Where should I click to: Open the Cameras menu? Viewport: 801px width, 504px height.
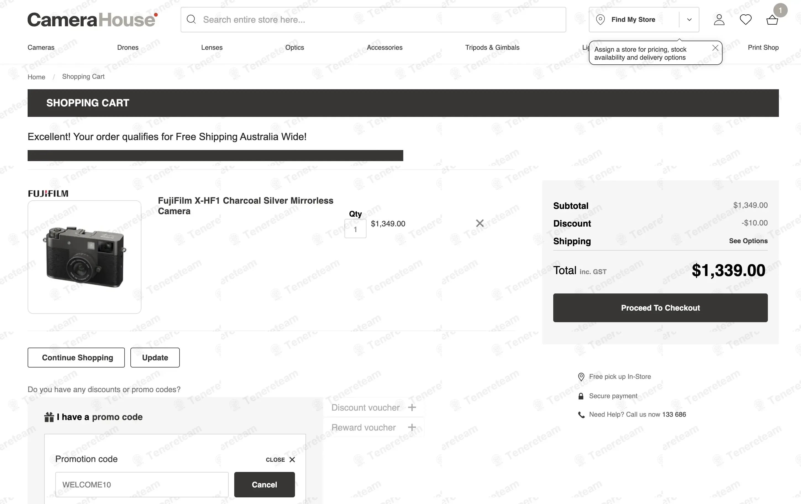41,48
